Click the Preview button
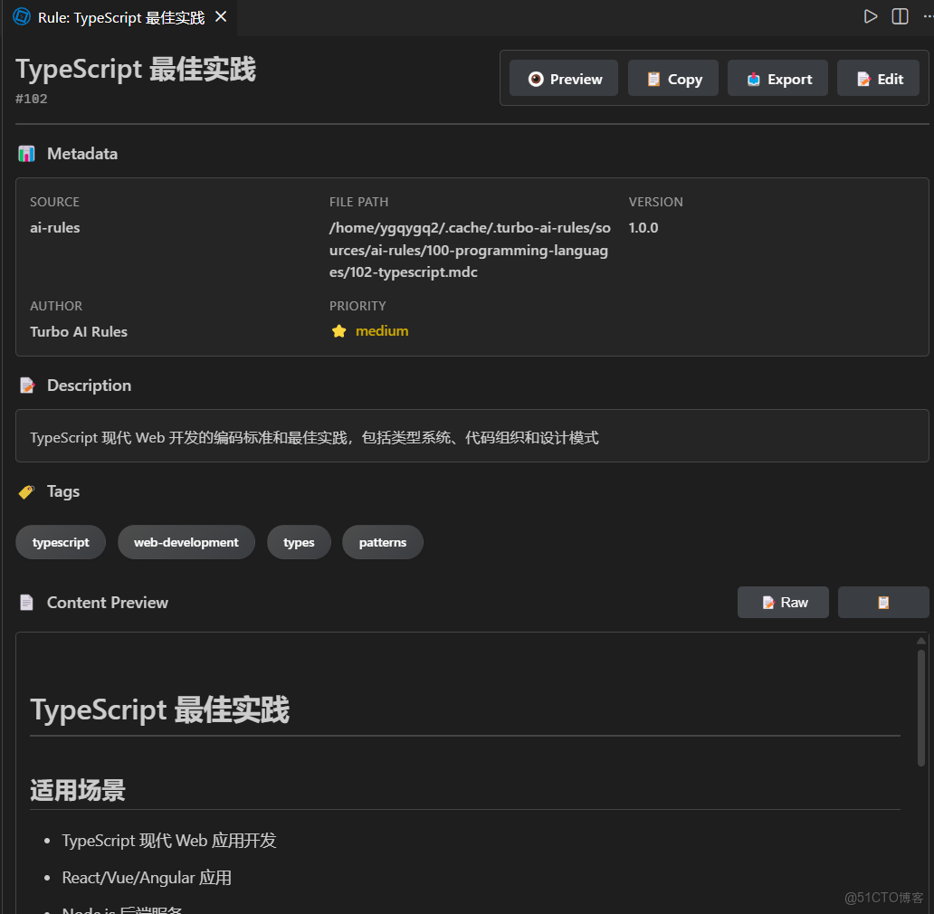 click(x=563, y=78)
